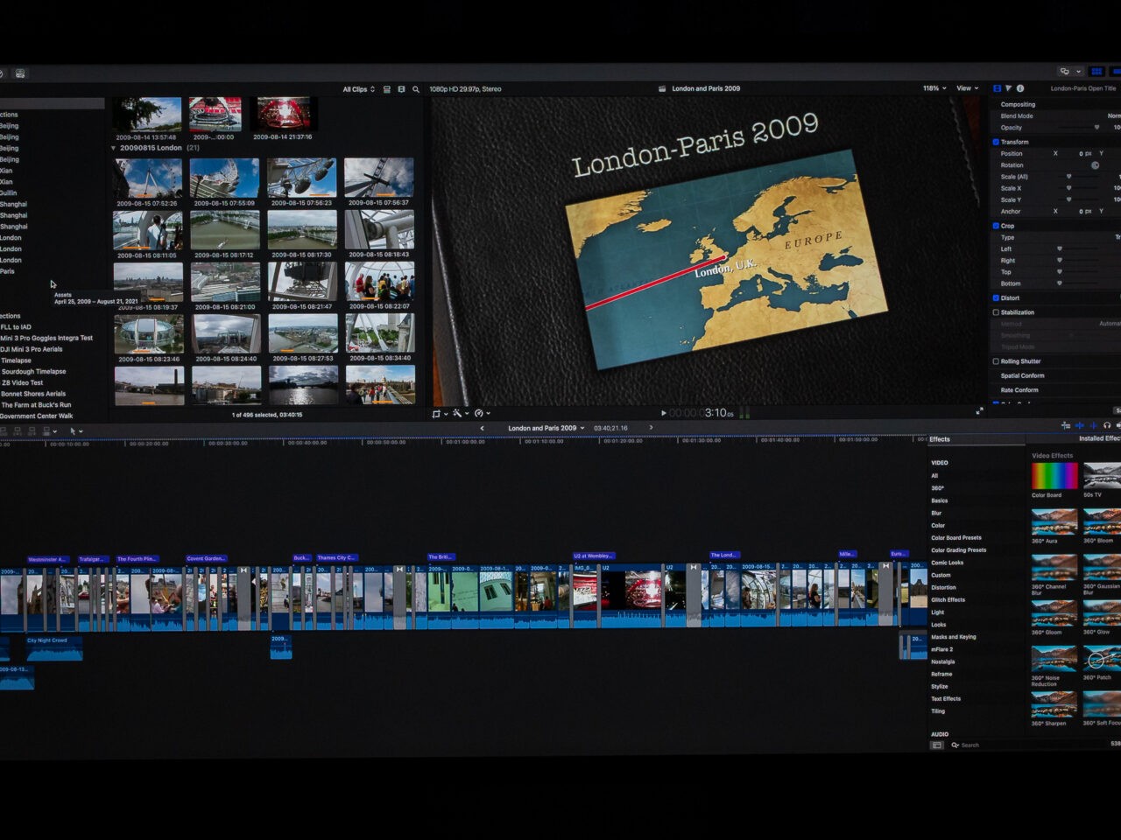Open the 118% viewer zoom dropdown

pyautogui.click(x=934, y=88)
